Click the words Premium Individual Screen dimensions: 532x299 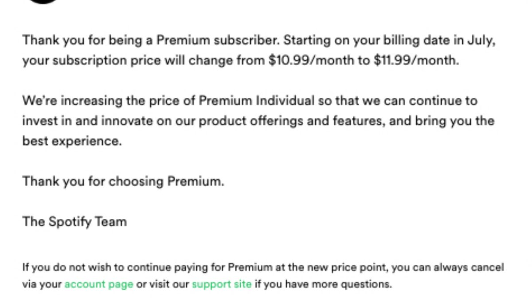[256, 101]
